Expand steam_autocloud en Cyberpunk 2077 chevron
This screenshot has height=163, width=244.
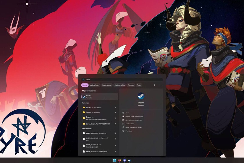tap(116, 139)
